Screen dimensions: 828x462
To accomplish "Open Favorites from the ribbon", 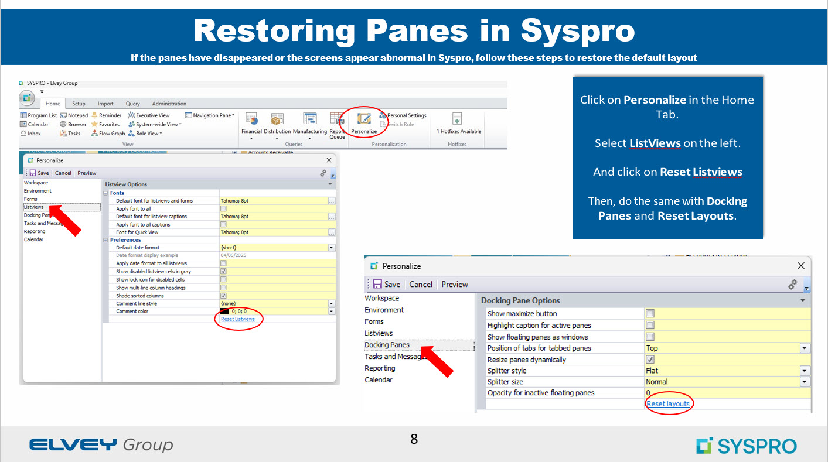I will [x=105, y=124].
